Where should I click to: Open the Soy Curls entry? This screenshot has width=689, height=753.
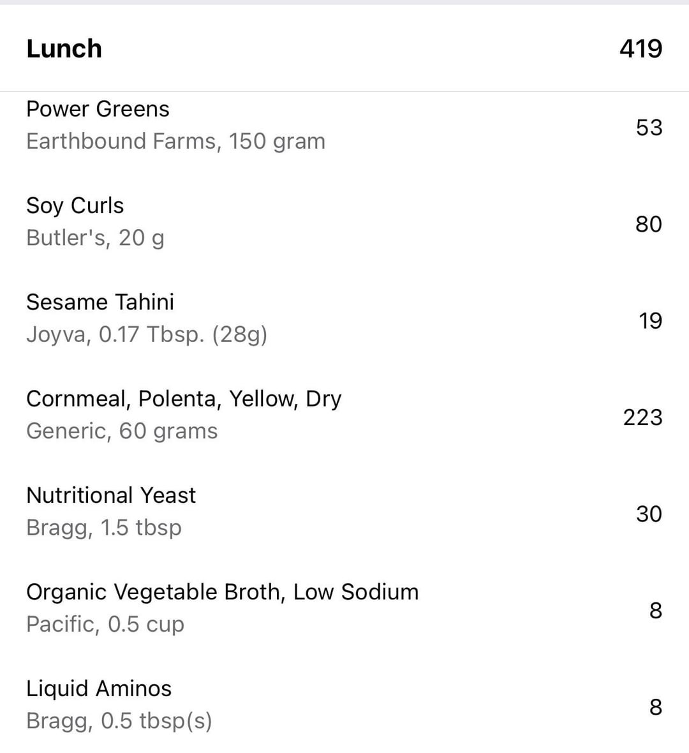[x=75, y=205]
